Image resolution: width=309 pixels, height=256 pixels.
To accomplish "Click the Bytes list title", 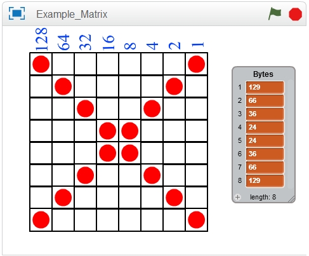I will pos(263,74).
